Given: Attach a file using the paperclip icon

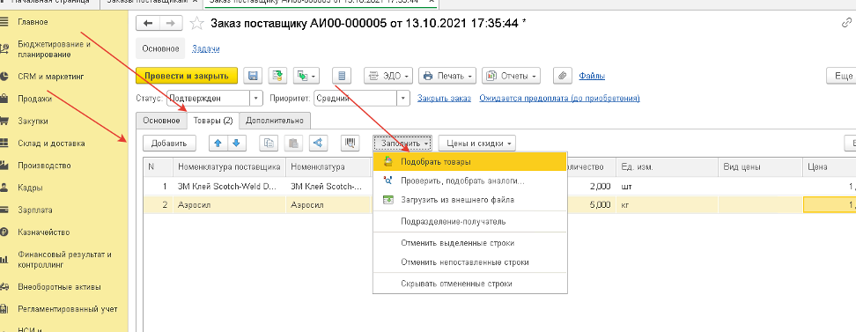Looking at the screenshot, I should point(562,76).
